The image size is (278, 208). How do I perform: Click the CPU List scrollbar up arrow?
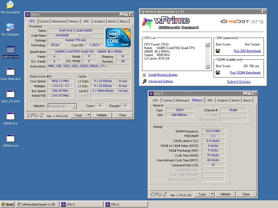(x=207, y=45)
